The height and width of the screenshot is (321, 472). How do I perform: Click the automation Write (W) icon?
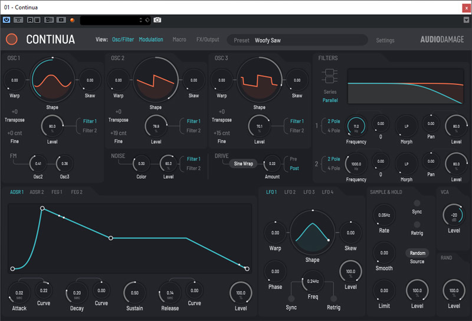point(37,19)
